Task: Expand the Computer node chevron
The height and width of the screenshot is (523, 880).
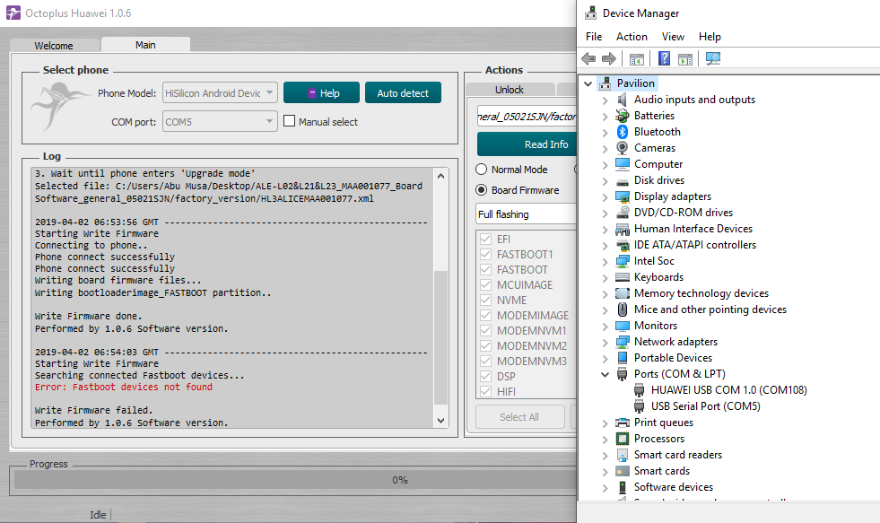Action: point(605,165)
